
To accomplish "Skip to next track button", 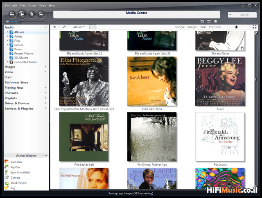I will 41,15.
